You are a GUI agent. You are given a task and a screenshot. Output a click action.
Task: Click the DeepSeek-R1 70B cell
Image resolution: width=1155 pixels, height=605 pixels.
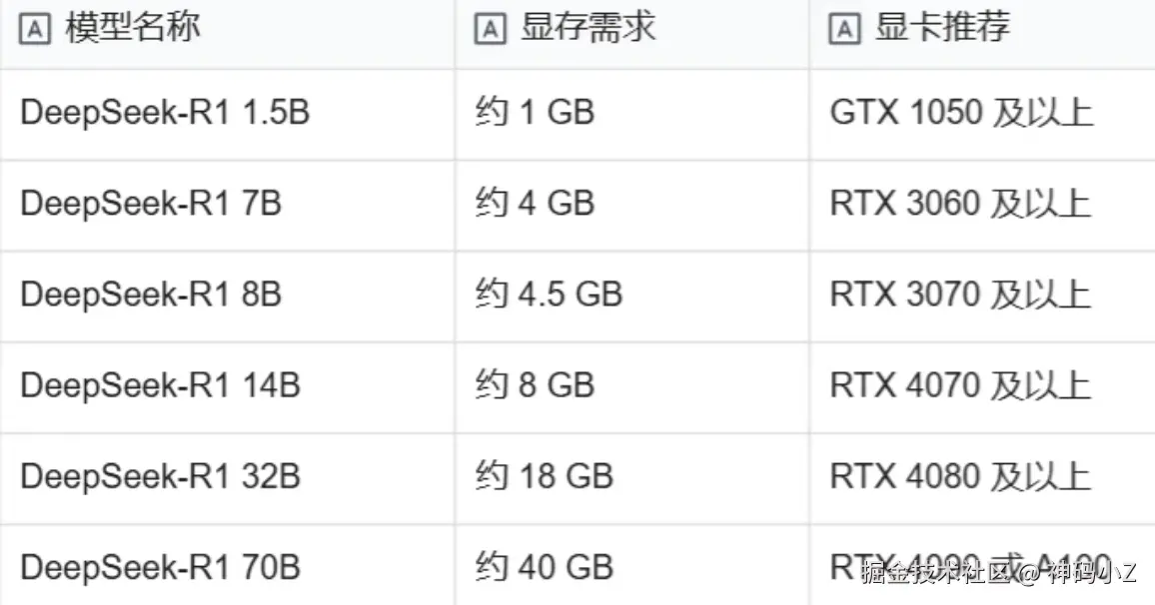pyautogui.click(x=160, y=567)
